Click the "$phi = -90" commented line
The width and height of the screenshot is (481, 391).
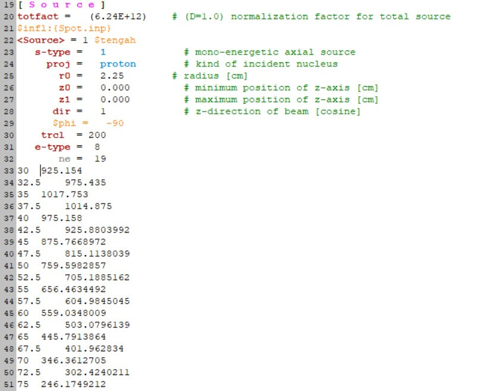point(89,123)
